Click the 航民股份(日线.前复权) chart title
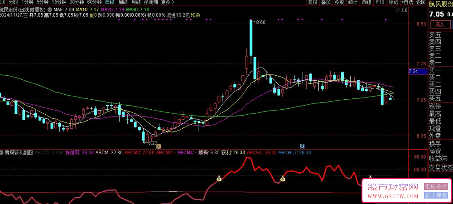This screenshot has height=204, width=453. coord(23,10)
